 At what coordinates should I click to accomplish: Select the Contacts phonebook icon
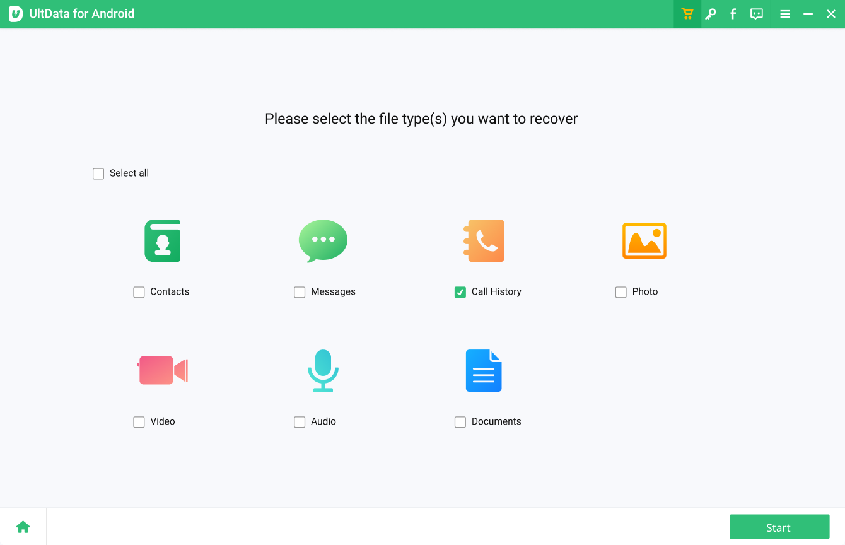(x=162, y=240)
